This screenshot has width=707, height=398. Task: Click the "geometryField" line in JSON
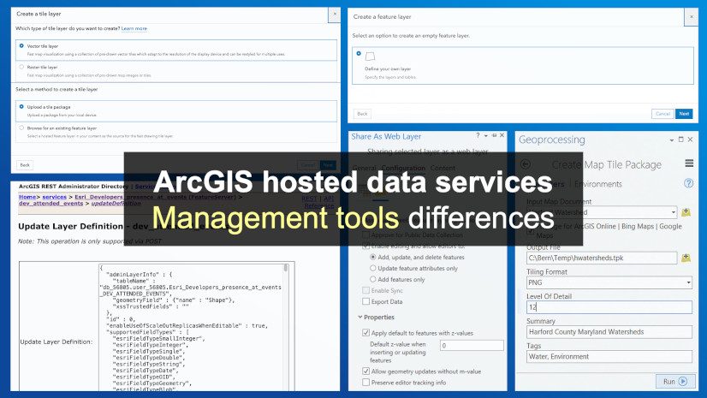coord(173,300)
